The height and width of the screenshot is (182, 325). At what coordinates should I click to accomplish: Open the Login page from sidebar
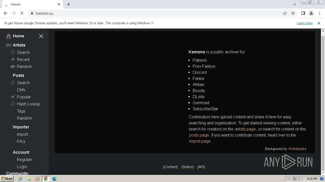pos(22,167)
